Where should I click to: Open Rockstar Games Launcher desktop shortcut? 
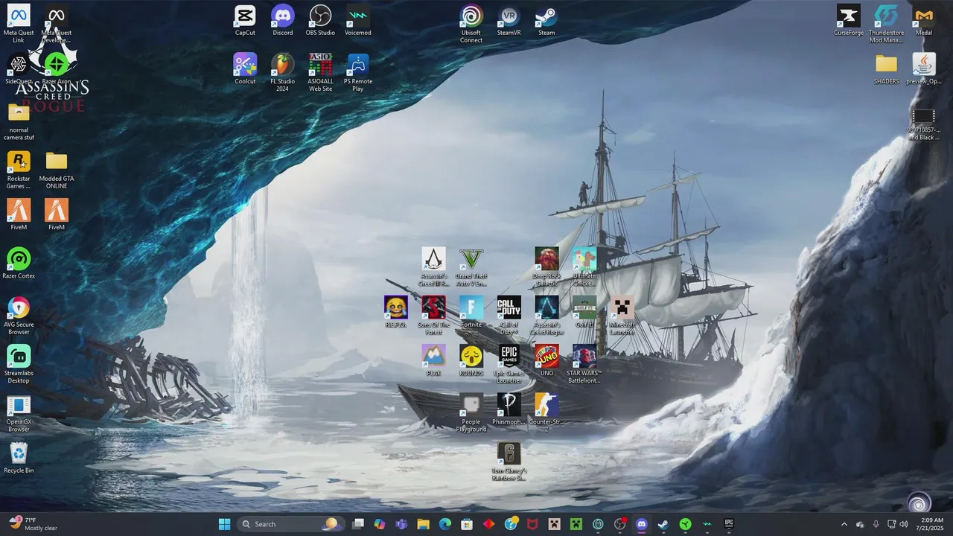(19, 170)
